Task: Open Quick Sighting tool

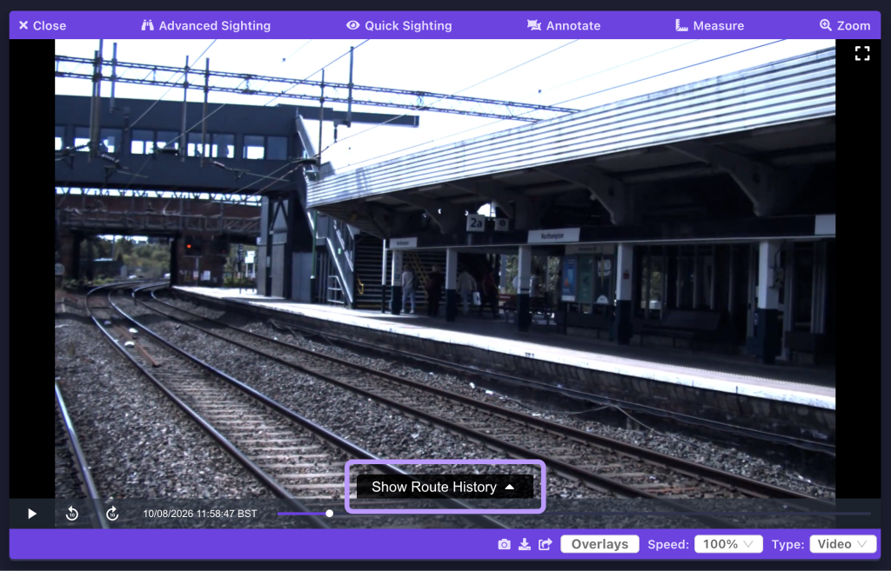Action: coord(399,25)
